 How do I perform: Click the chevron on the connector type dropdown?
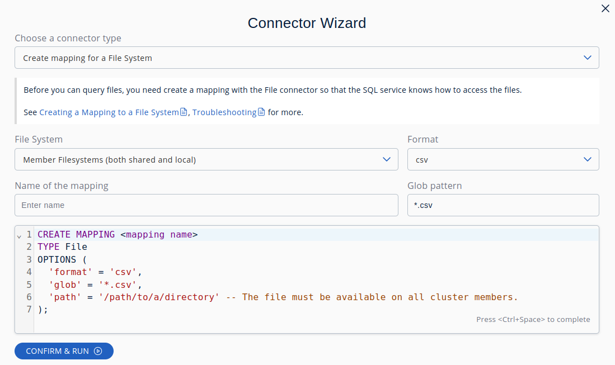[x=588, y=58]
